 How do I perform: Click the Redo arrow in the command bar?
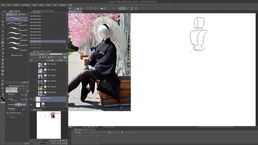pyautogui.click(x=91, y=8)
